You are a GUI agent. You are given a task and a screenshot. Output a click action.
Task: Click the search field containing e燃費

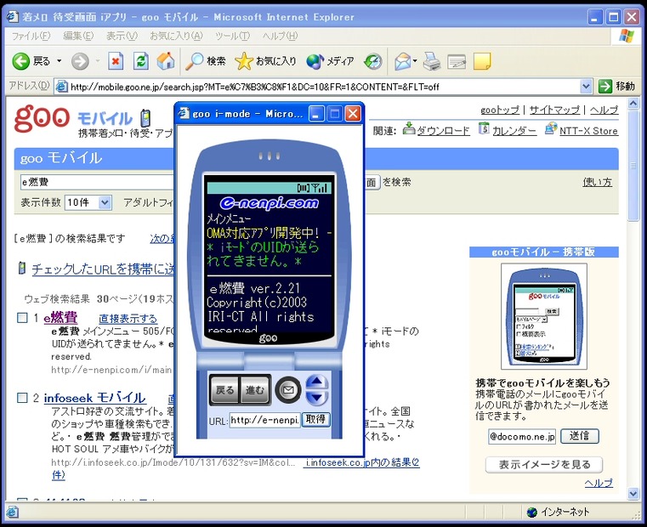point(98,182)
